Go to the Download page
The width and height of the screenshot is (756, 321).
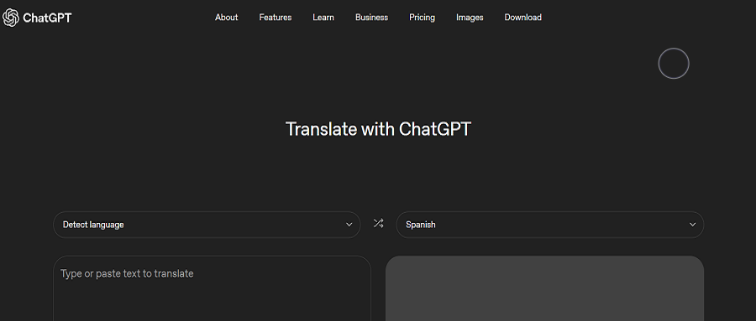(523, 18)
